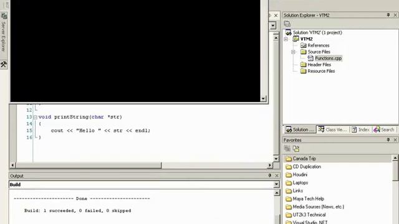Screen dimensions: 399x224
Task: Click the 'void printString(char *str)' code line
Action: [x=80, y=117]
